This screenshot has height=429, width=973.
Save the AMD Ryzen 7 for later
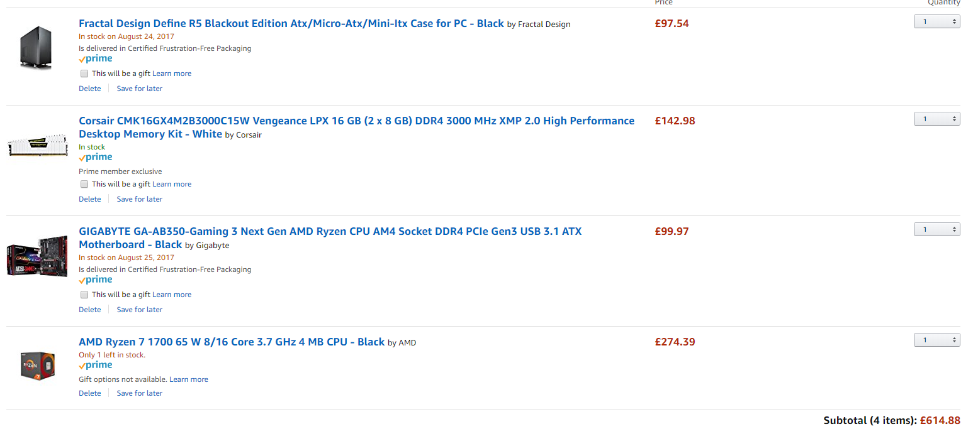(x=140, y=393)
